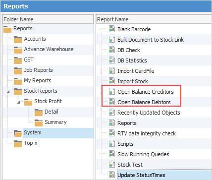The image size is (212, 180).
Task: Click the Report Name column header
Action: 154,19
